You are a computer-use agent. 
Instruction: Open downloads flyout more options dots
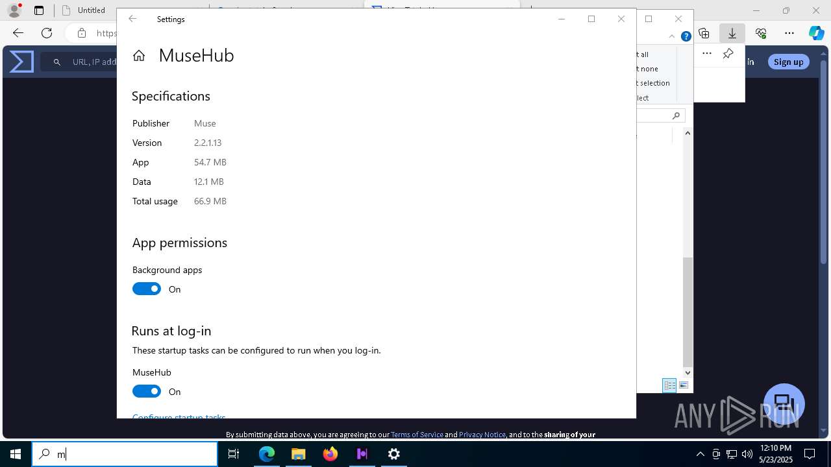(707, 54)
